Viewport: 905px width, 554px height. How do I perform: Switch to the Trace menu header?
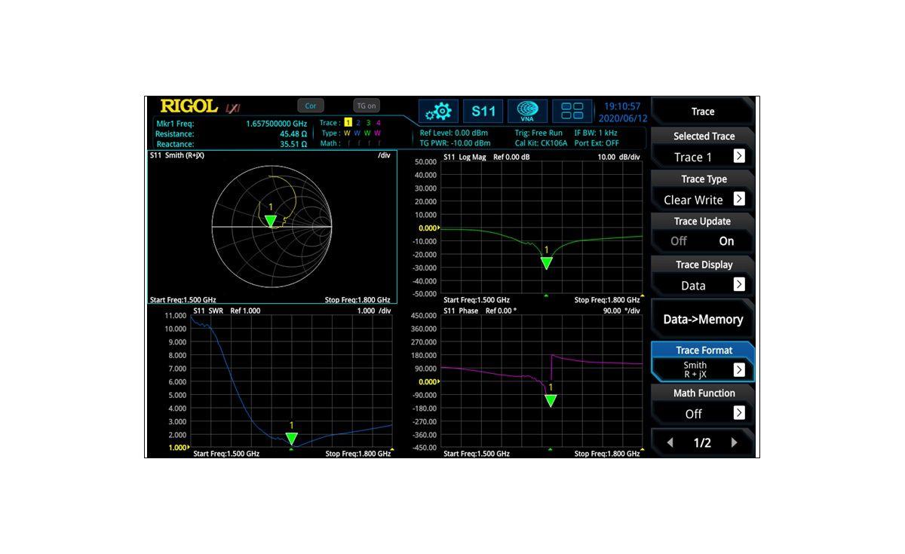tap(701, 111)
